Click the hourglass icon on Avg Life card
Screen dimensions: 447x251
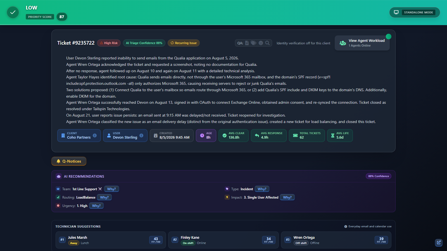tap(332, 136)
